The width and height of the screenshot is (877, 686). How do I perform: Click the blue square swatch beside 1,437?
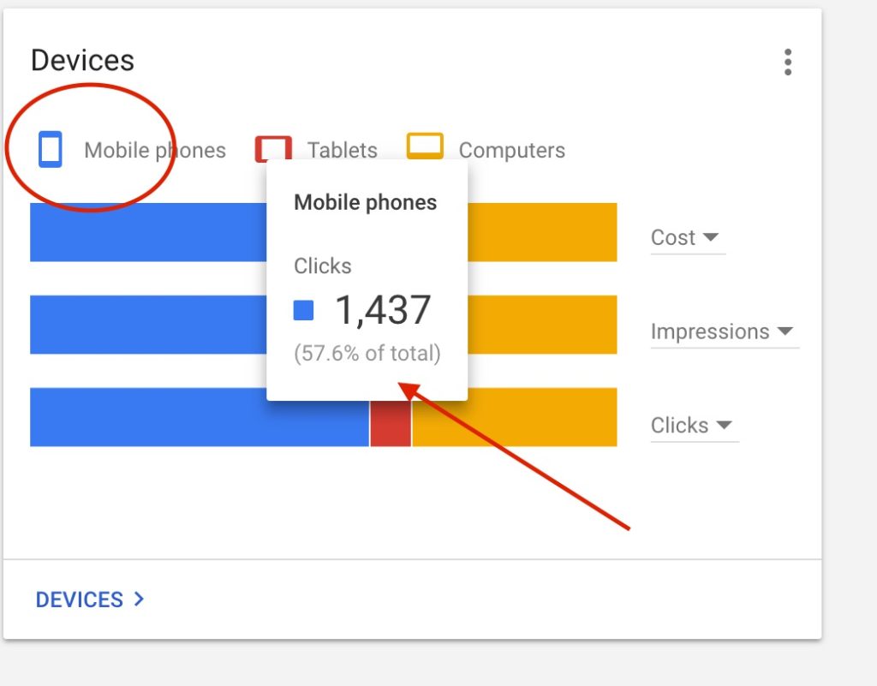[x=304, y=310]
